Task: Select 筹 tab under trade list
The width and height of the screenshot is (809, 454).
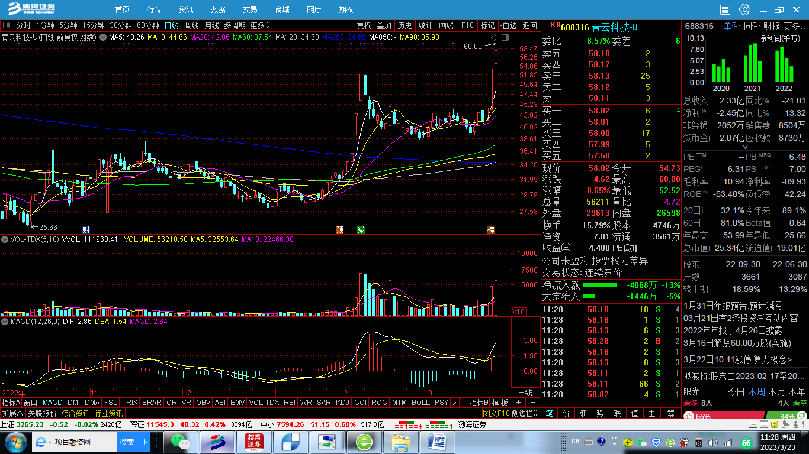Action: tap(671, 413)
